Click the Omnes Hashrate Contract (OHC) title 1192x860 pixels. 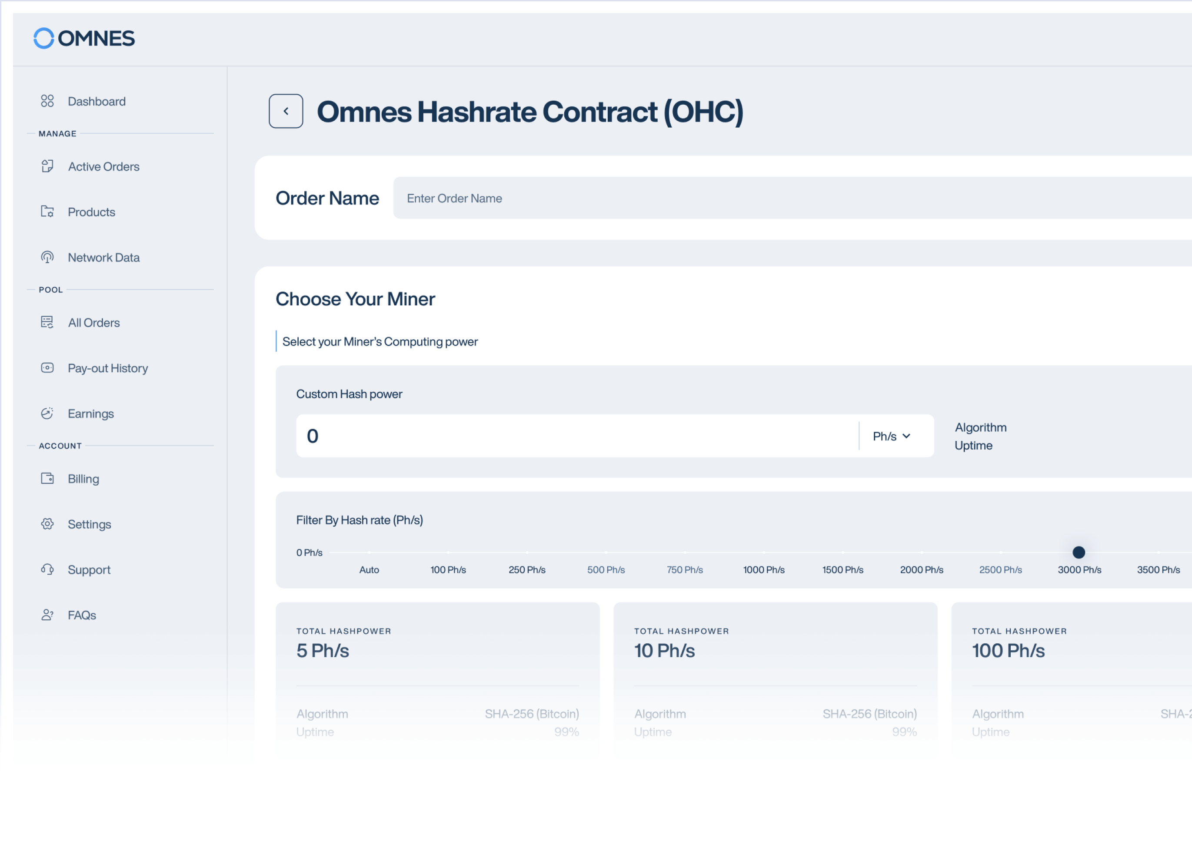coord(530,112)
